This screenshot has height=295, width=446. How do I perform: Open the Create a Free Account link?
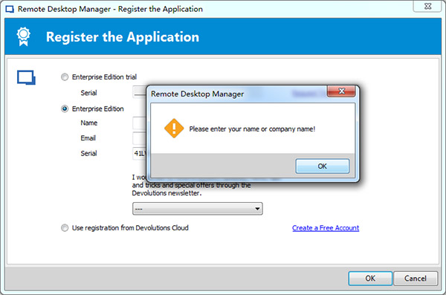click(326, 228)
